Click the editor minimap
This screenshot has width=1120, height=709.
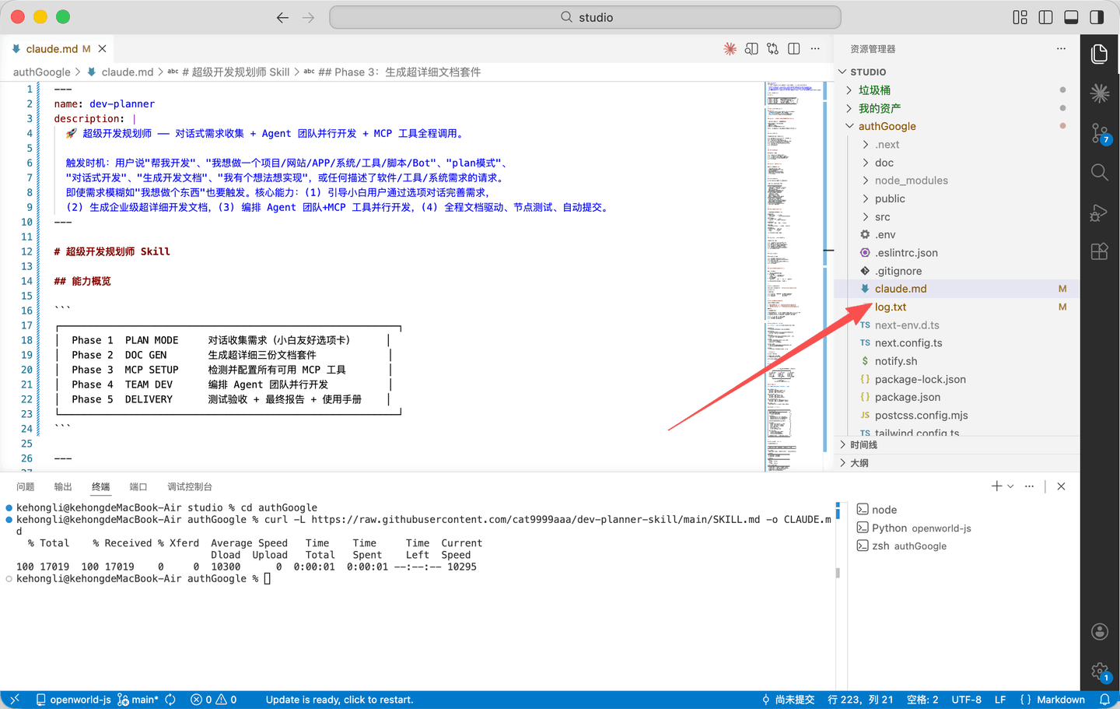coord(793,272)
